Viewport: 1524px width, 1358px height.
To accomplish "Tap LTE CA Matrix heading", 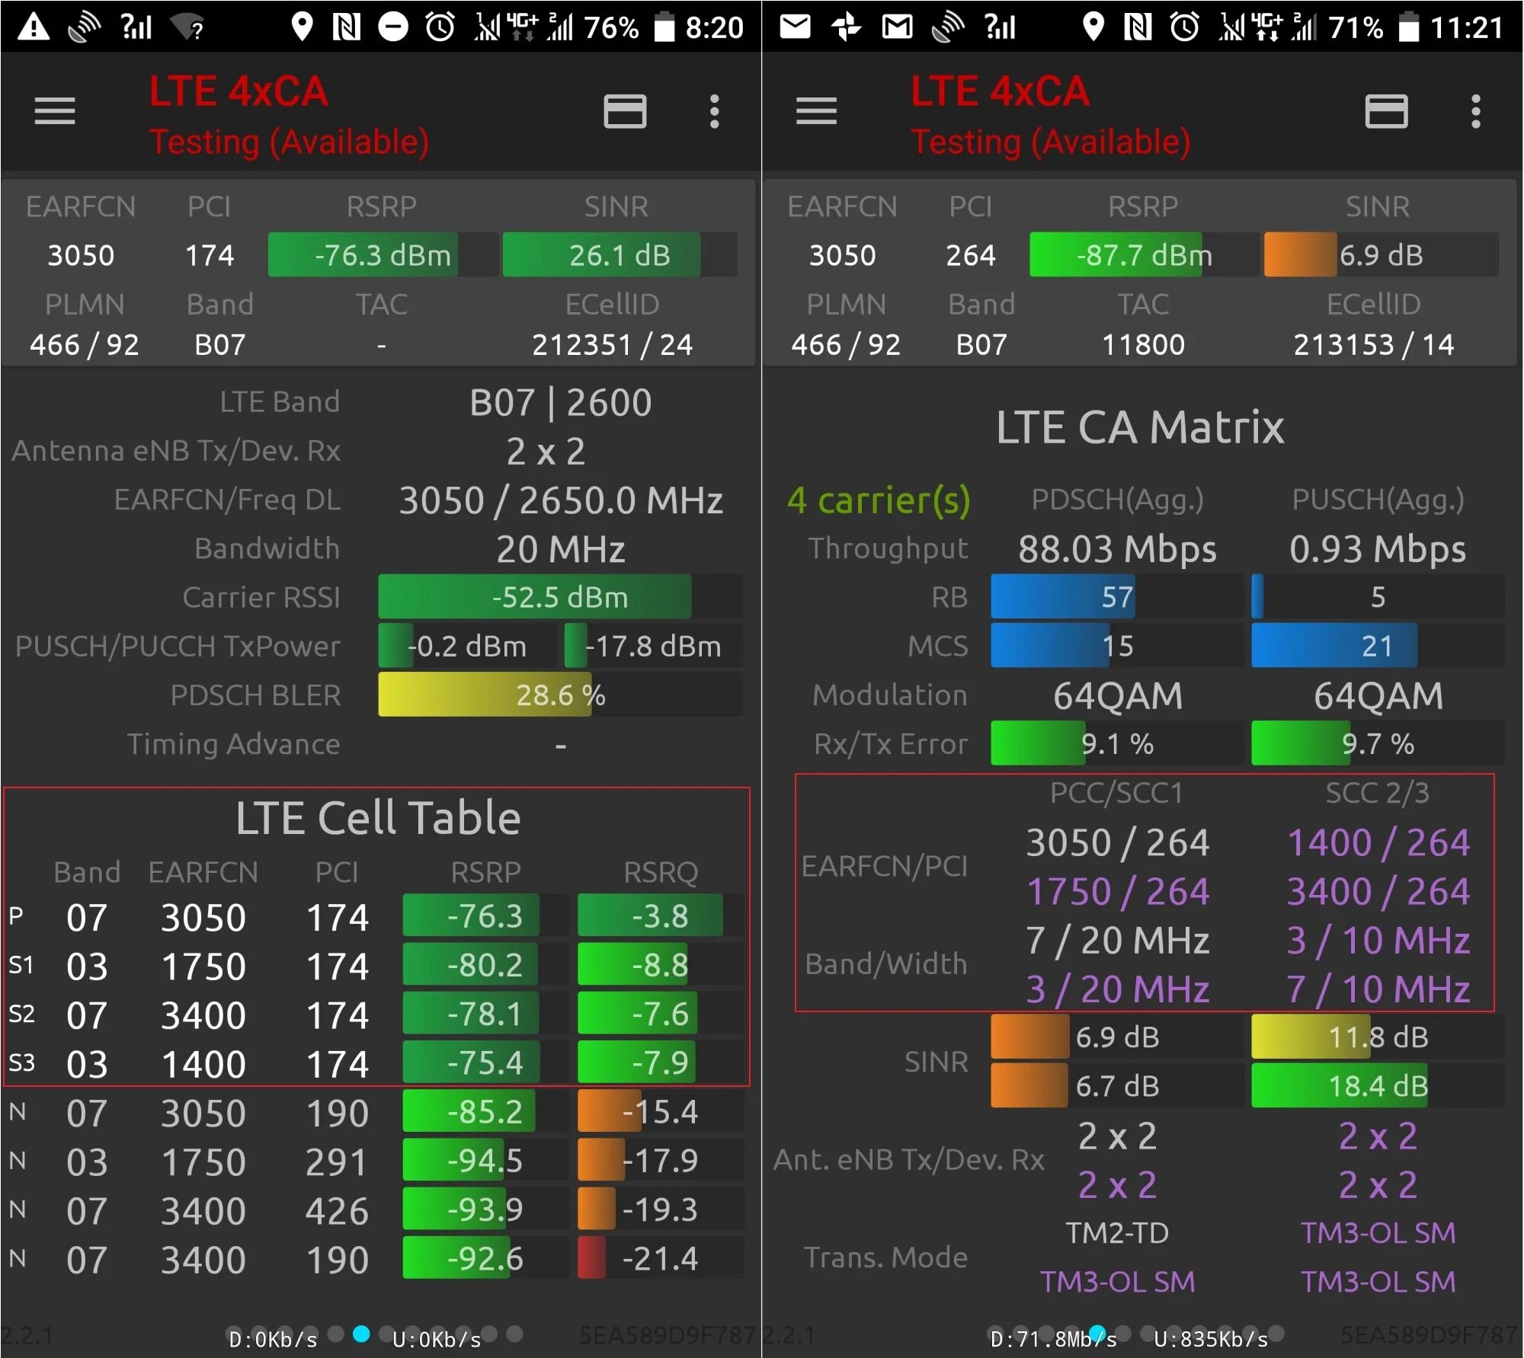I will (1139, 427).
